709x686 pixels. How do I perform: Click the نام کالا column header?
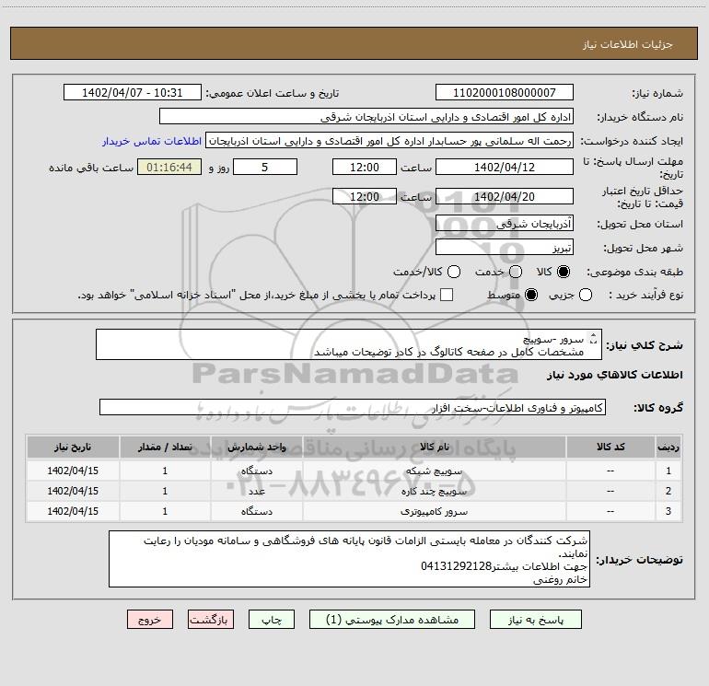[434, 447]
